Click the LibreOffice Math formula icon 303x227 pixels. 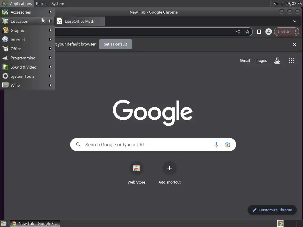(59, 21)
